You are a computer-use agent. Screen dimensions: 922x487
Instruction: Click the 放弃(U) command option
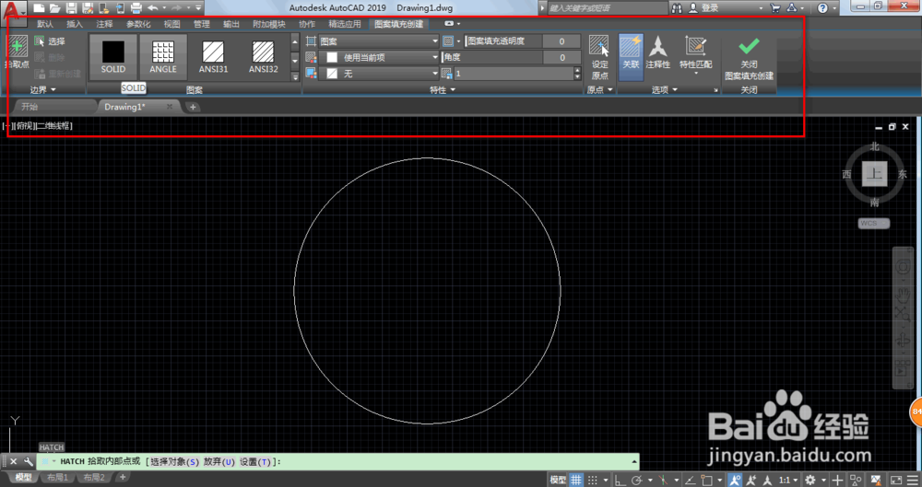[219, 462]
